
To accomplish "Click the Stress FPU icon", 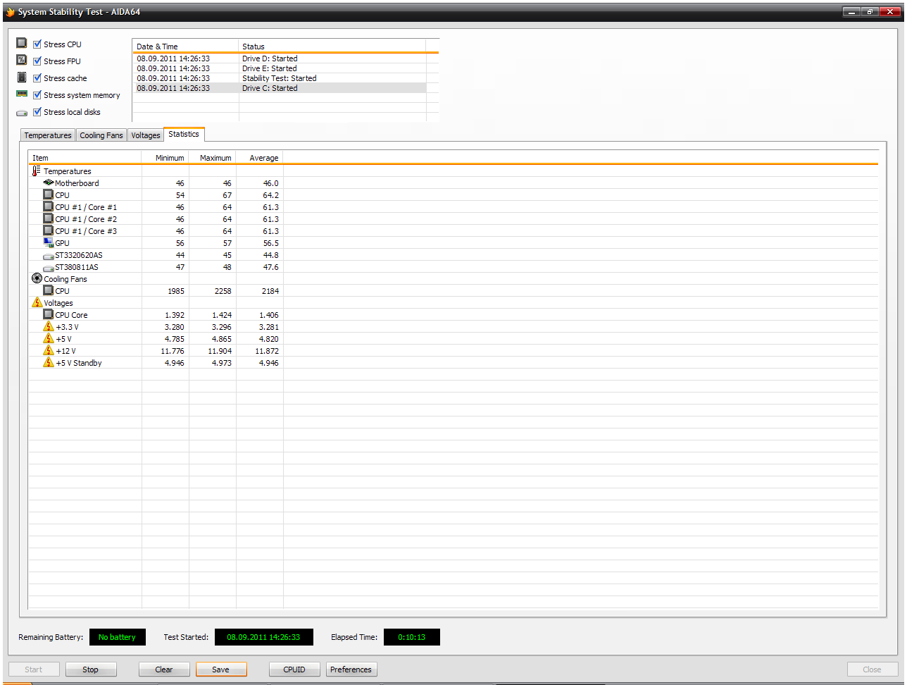I will (x=22, y=61).
